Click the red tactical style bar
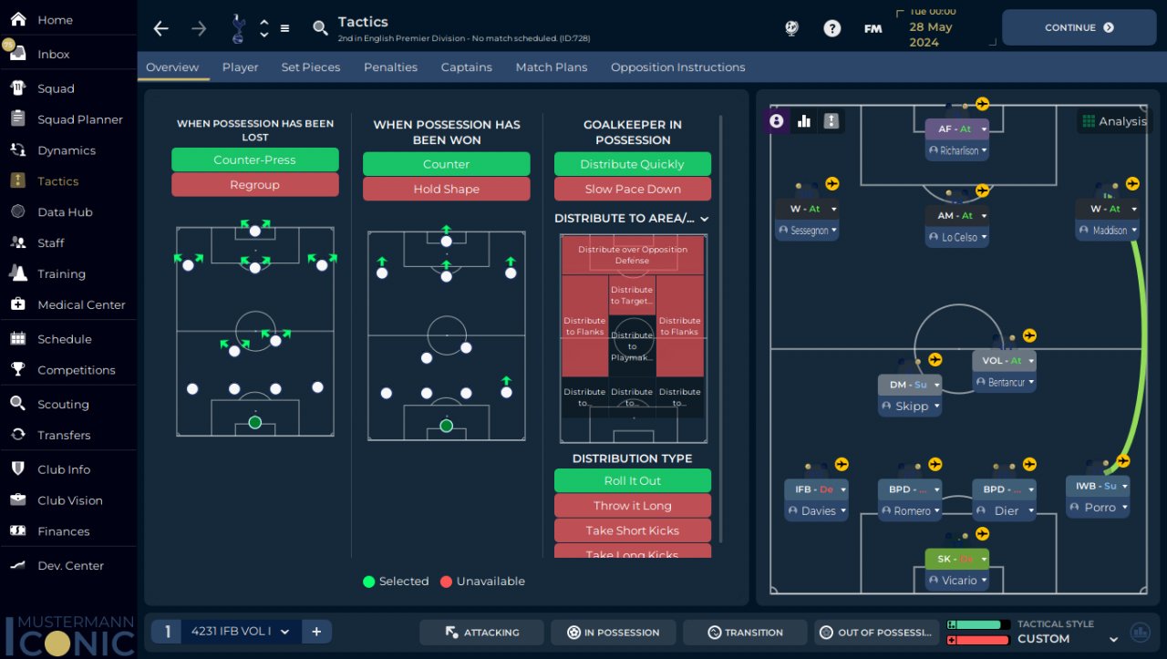Image resolution: width=1167 pixels, height=659 pixels. pyautogui.click(x=979, y=640)
